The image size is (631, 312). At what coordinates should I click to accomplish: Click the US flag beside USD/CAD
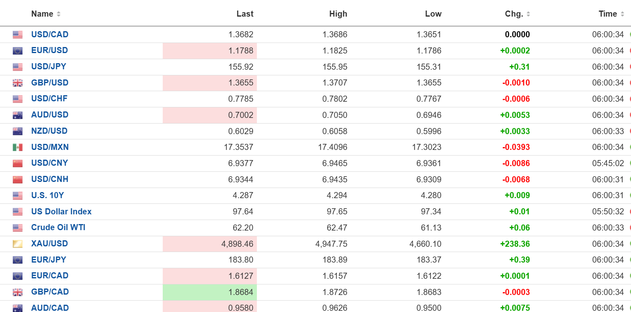pyautogui.click(x=17, y=35)
